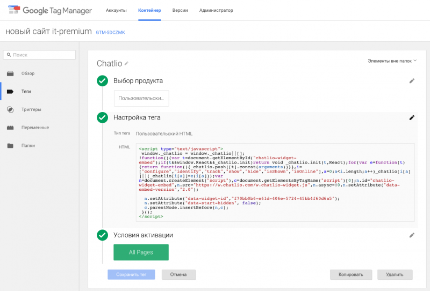Image resolution: width=430 pixels, height=291 pixels.
Task: Click edit pencil for Выбор продукта section
Action: click(412, 81)
